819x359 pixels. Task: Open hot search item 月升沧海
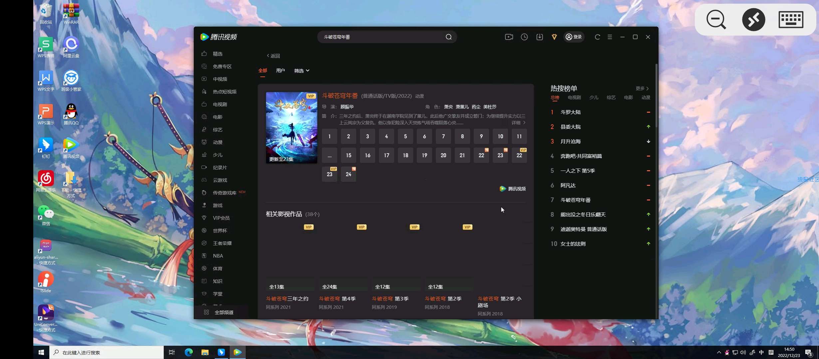point(571,141)
